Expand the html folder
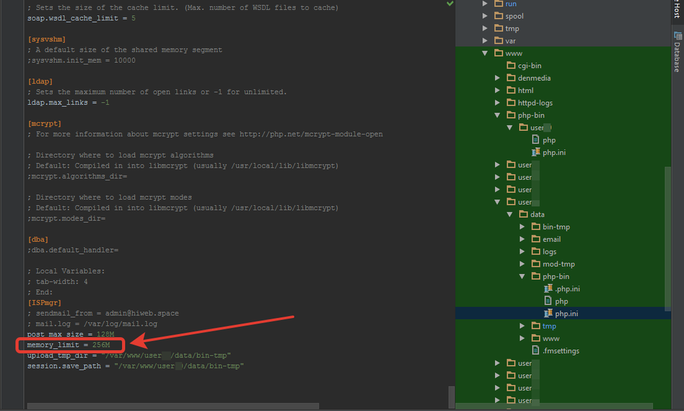684x411 pixels. 497,90
